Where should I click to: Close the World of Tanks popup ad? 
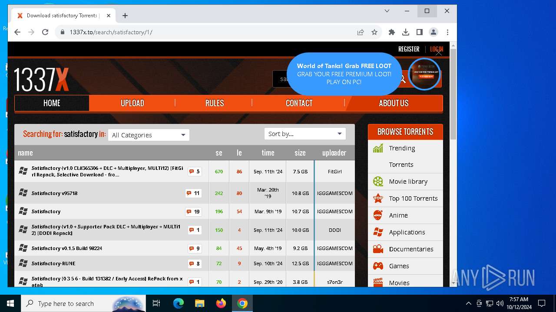coord(439,52)
